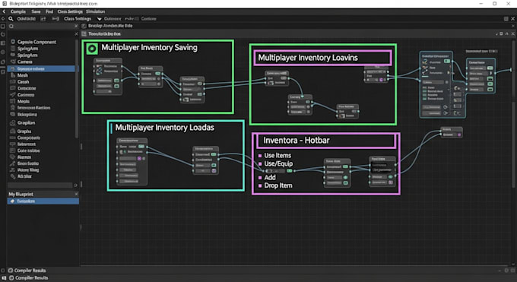Click the third left sidebar panel icon
The height and width of the screenshot is (282, 517).
coord(3,43)
